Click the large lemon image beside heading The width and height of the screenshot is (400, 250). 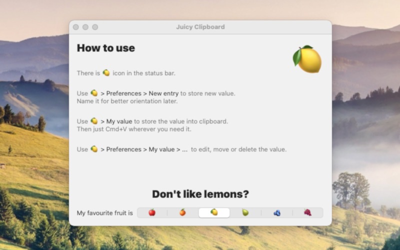point(307,59)
